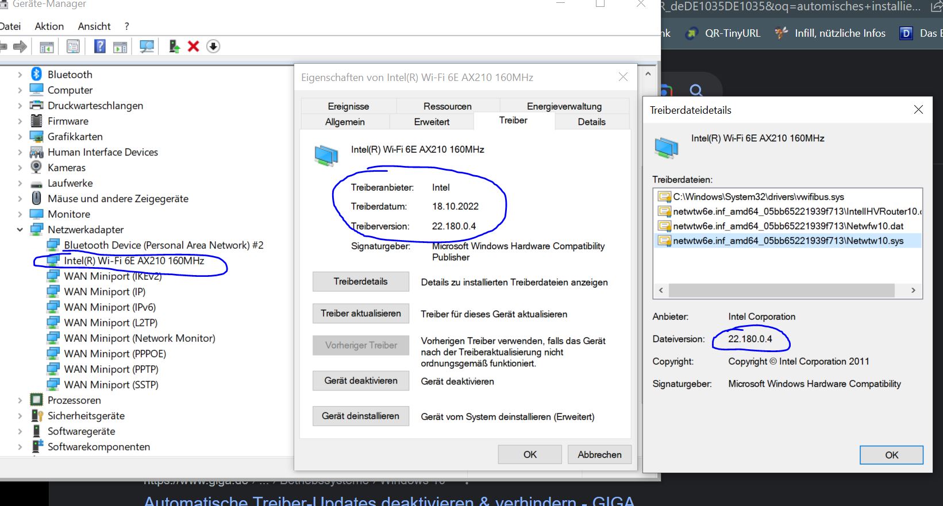943x506 pixels.
Task: Select the Firmware category icon
Action: coord(36,121)
